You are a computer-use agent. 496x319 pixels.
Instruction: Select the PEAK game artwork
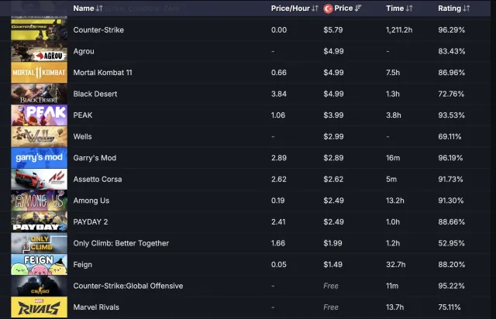point(40,115)
